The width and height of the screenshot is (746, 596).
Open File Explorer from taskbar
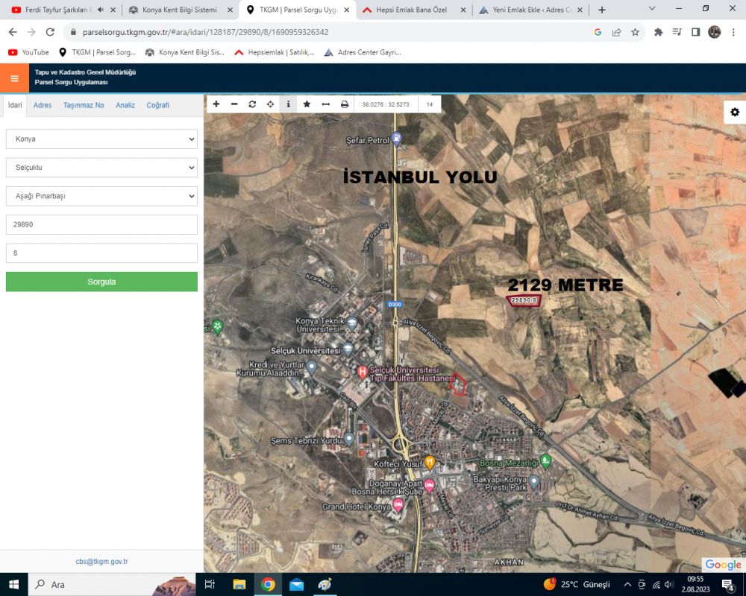pyautogui.click(x=239, y=584)
